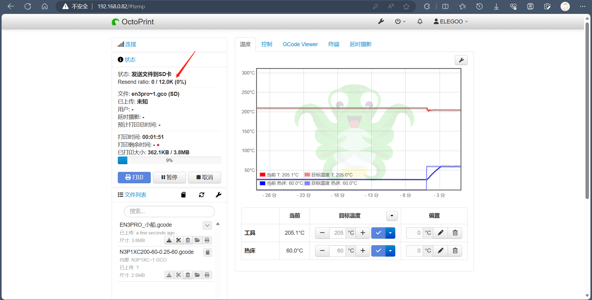This screenshot has height=300, width=592.
Task: Open the ELEGOO user menu
Action: pos(450,22)
